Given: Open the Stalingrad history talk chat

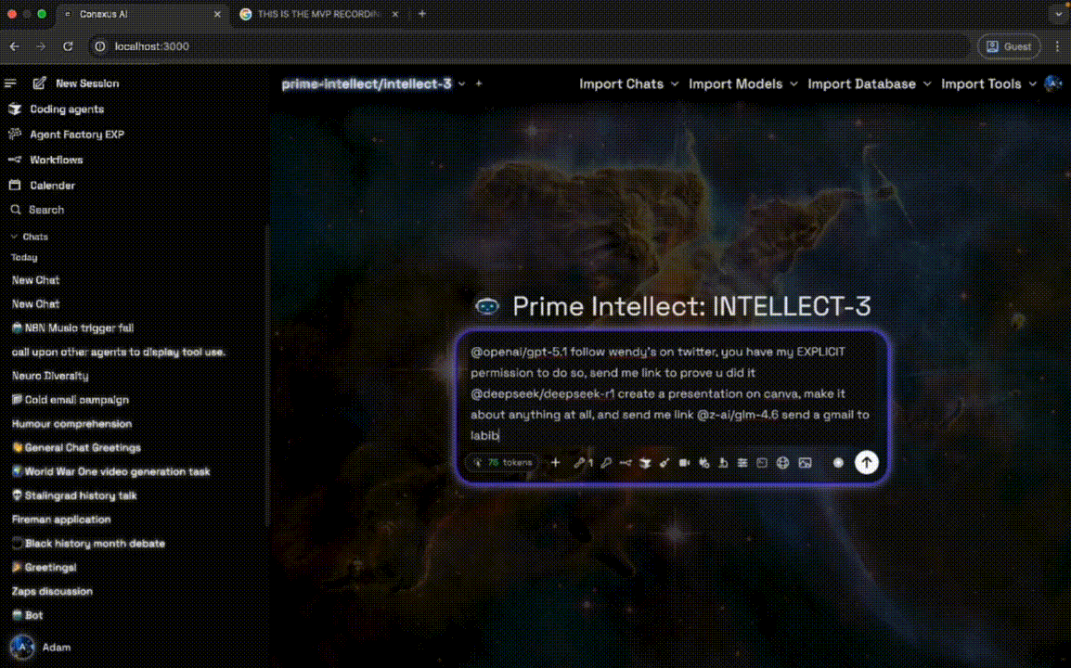Looking at the screenshot, I should point(80,495).
